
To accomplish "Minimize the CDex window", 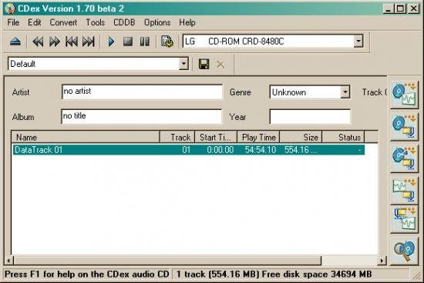I will [388, 9].
